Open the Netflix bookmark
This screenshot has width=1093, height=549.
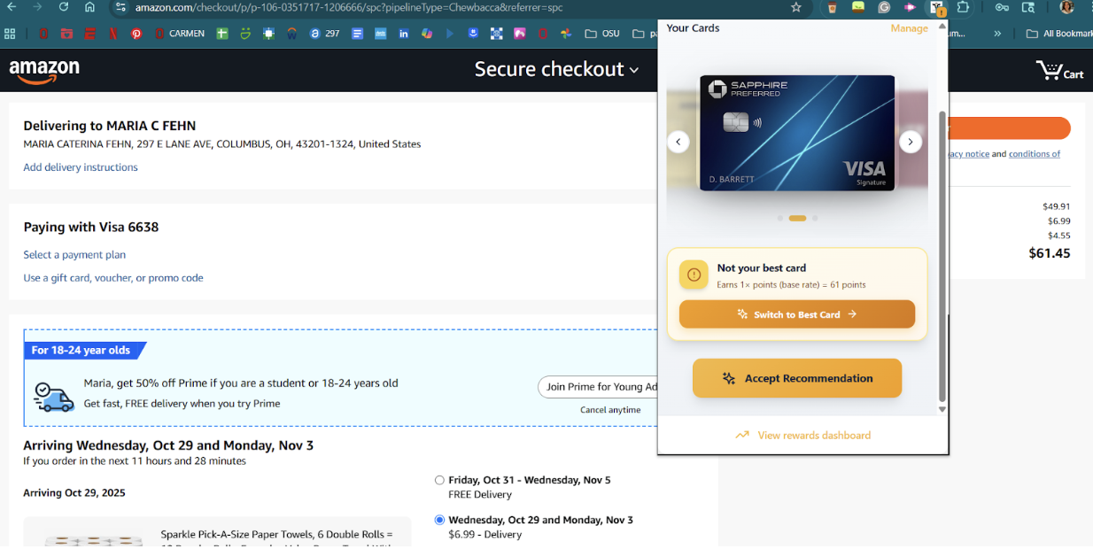coord(113,34)
